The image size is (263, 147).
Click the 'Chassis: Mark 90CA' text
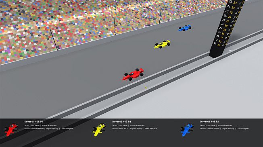pos(120,129)
